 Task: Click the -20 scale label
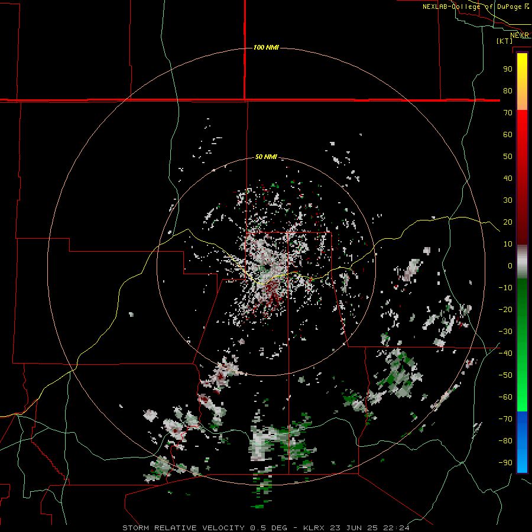click(505, 309)
